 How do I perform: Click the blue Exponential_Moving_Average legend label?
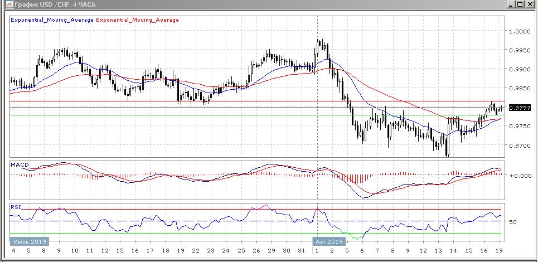point(52,20)
